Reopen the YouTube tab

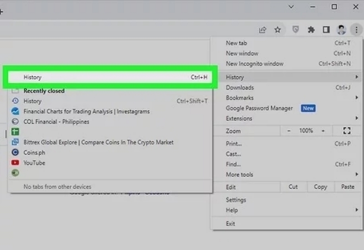[110, 163]
